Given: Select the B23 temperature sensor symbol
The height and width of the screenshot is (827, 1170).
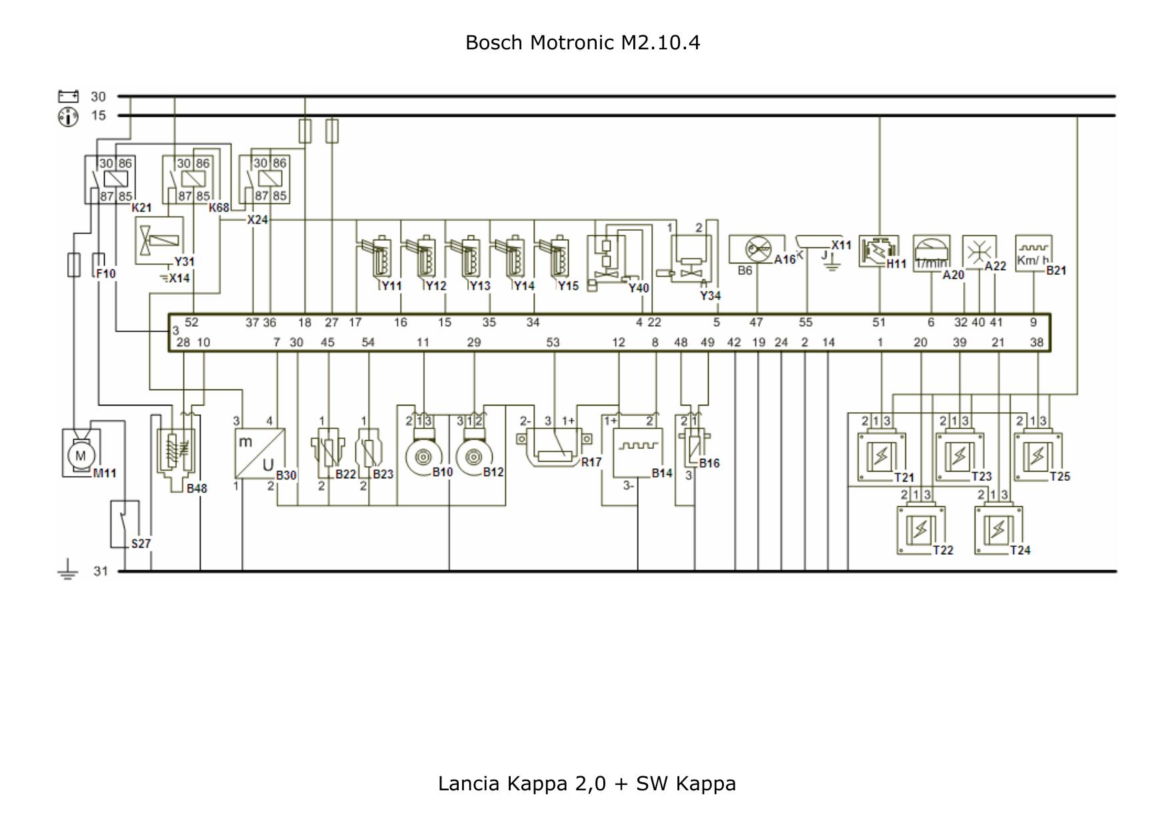Looking at the screenshot, I should coord(369,452).
